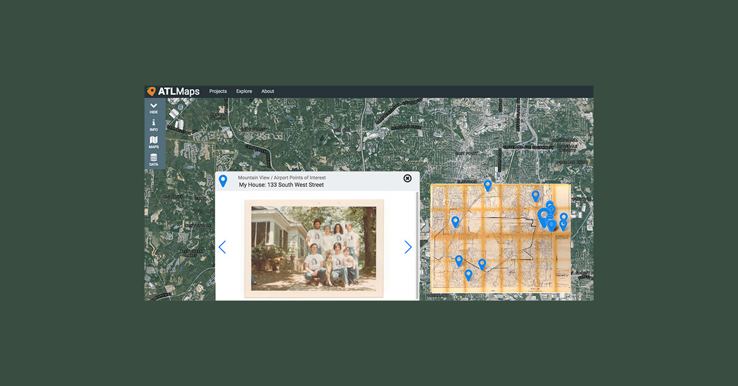Screen dimensions: 738x386
Task: Select the large blue pin in the cluster
Action: [543, 217]
